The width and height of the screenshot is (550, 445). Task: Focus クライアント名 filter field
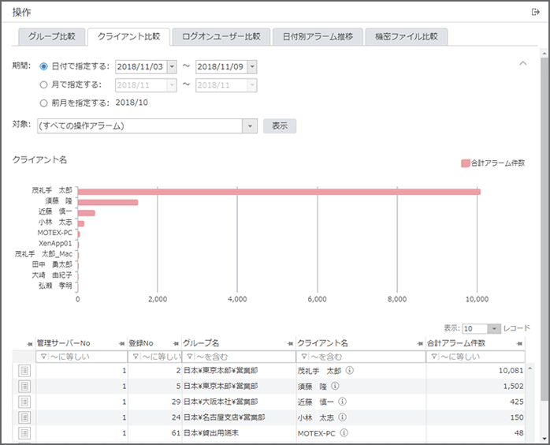(361, 357)
